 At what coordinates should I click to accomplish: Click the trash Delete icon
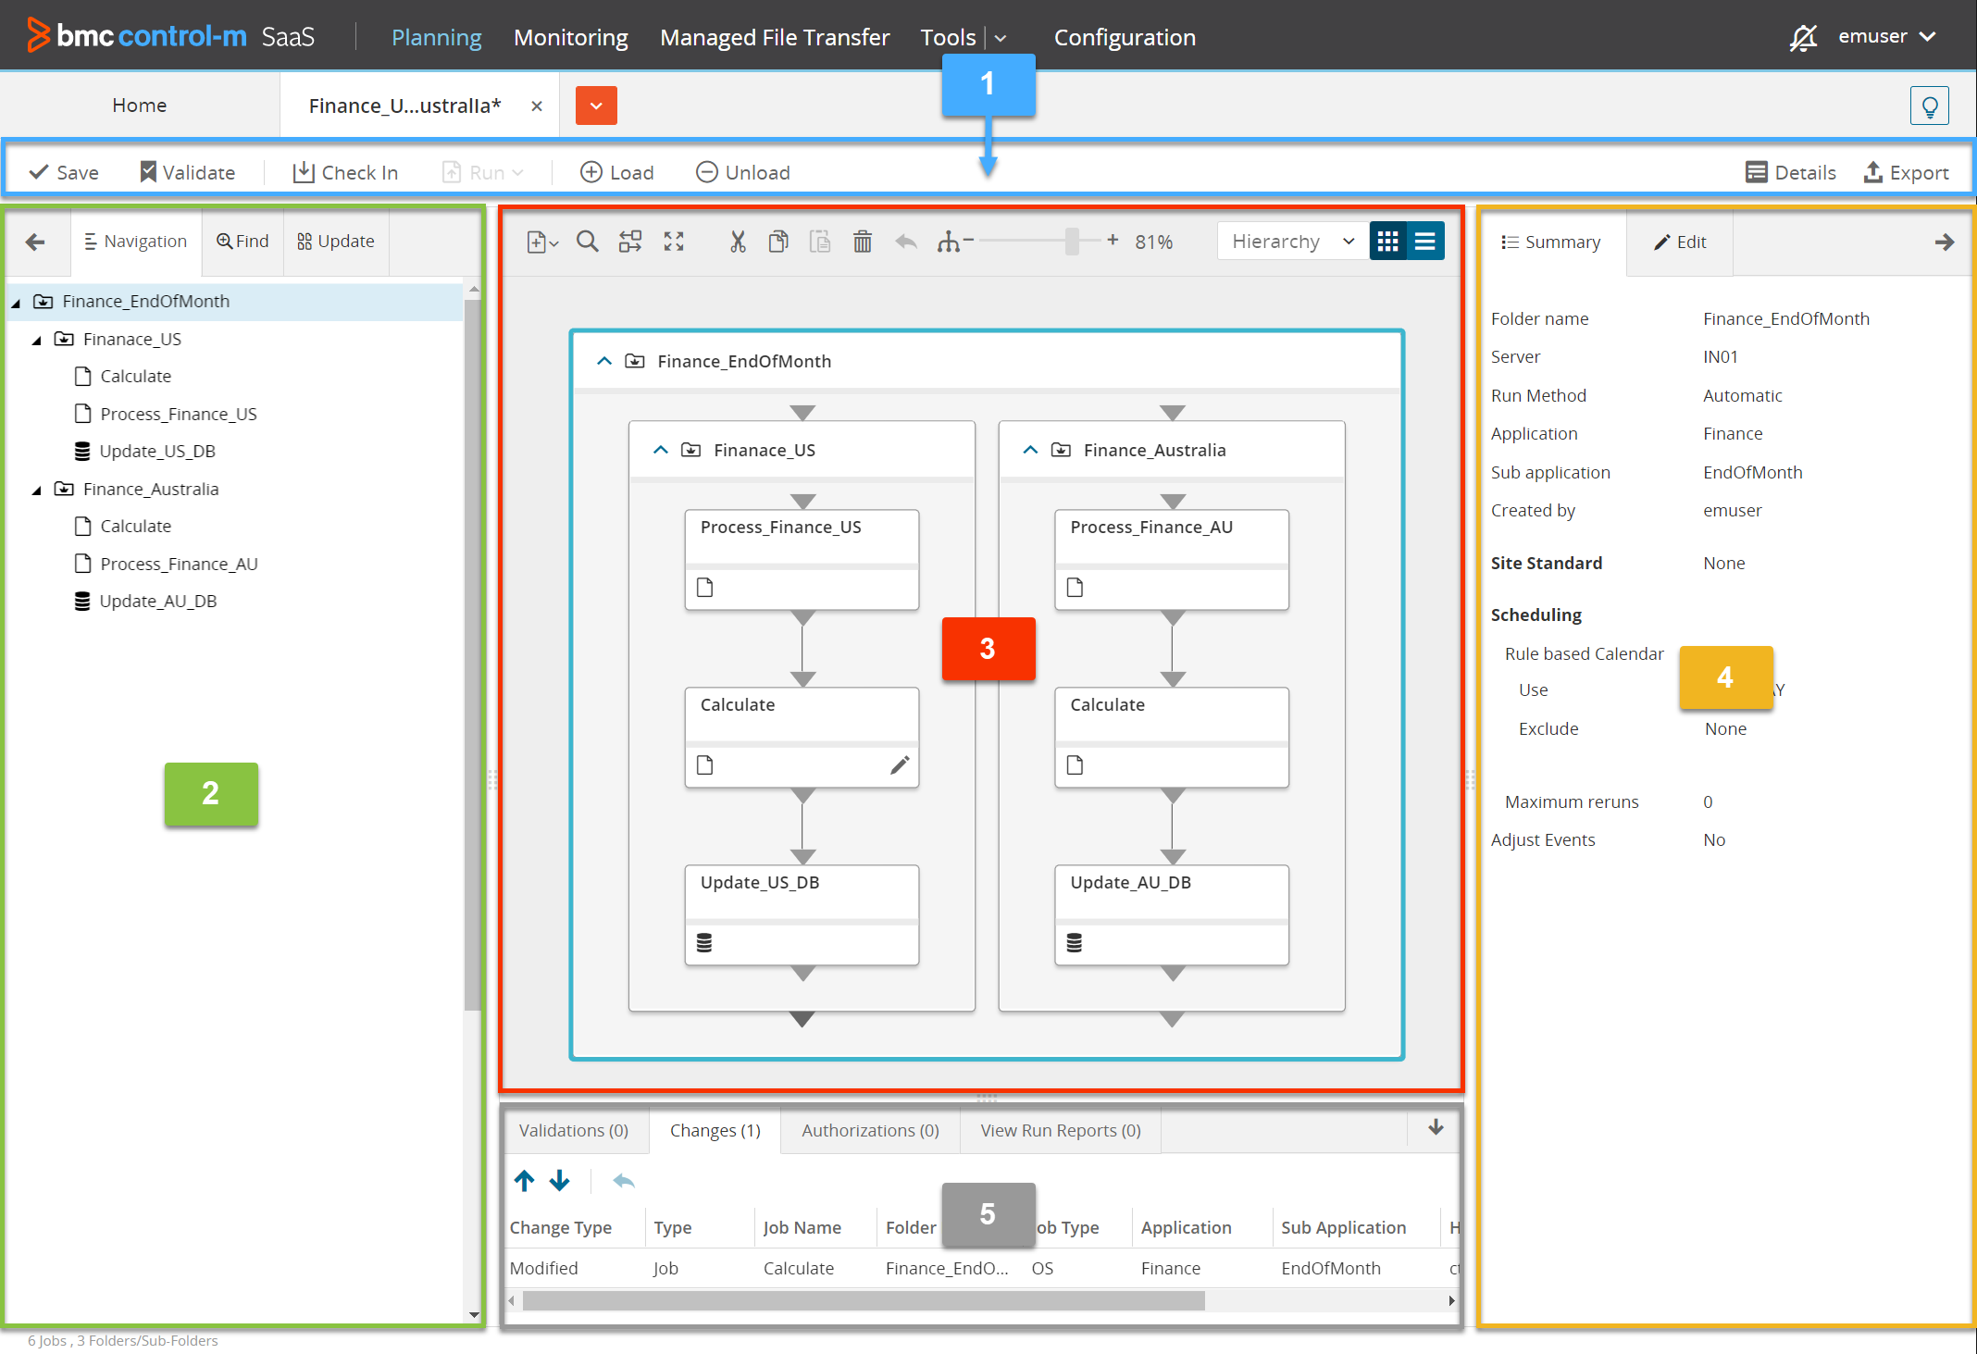click(x=862, y=242)
